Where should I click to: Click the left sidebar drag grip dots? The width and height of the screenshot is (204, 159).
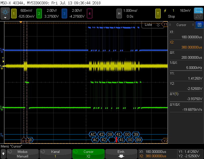[x=170, y=25]
